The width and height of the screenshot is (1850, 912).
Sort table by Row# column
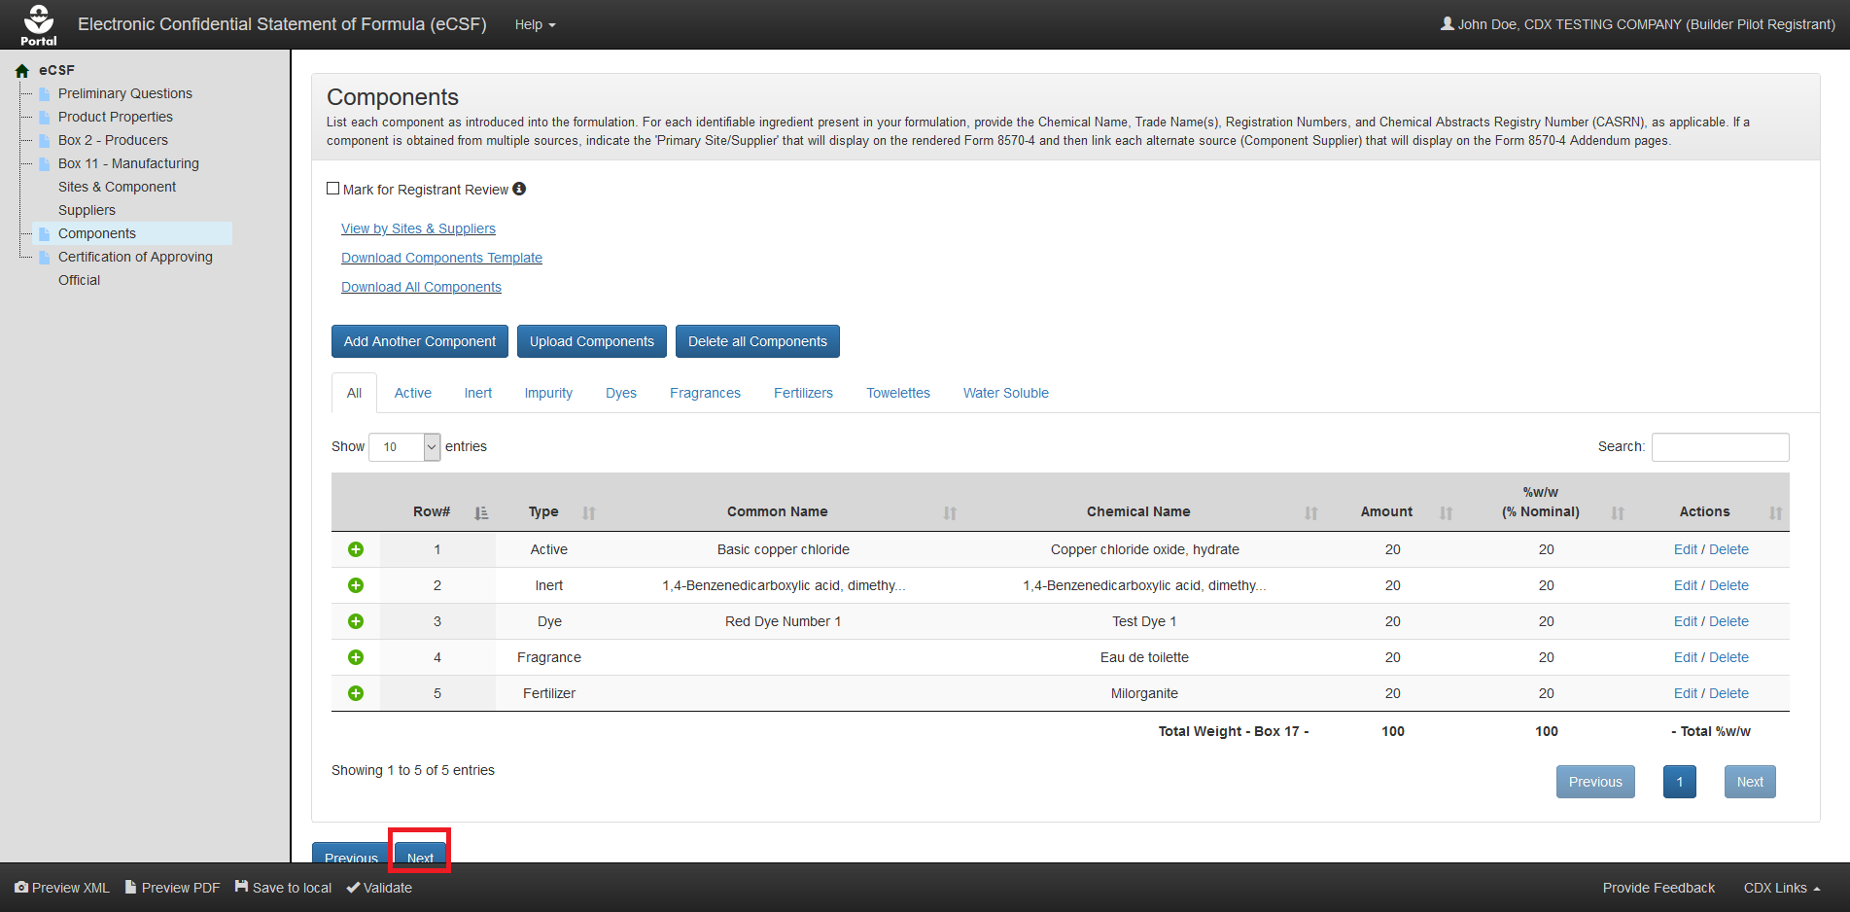[x=481, y=512]
